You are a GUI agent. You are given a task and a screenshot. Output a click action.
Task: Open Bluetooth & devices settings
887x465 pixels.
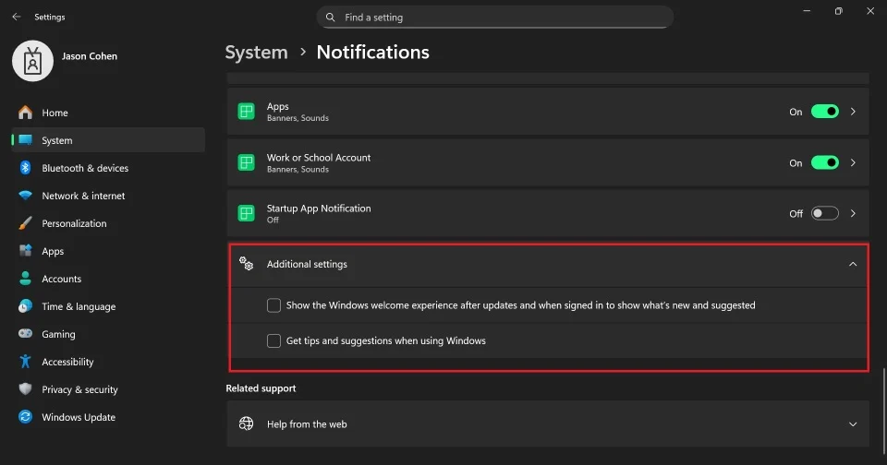[108, 168]
